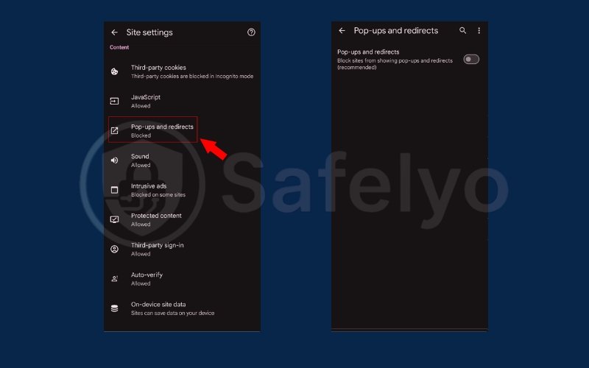
Task: Click the JavaScript row icon
Action: pos(115,101)
